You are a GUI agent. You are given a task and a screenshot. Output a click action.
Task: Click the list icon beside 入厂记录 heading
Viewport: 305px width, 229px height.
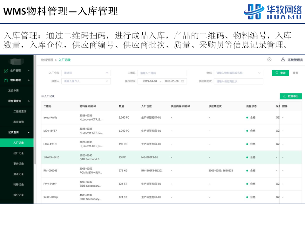point(42,96)
